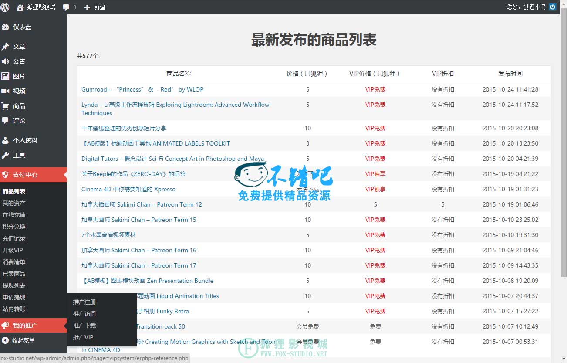The height and width of the screenshot is (363, 567).
Task: Click the shield icon for 支付中心
Action: (x=5, y=175)
